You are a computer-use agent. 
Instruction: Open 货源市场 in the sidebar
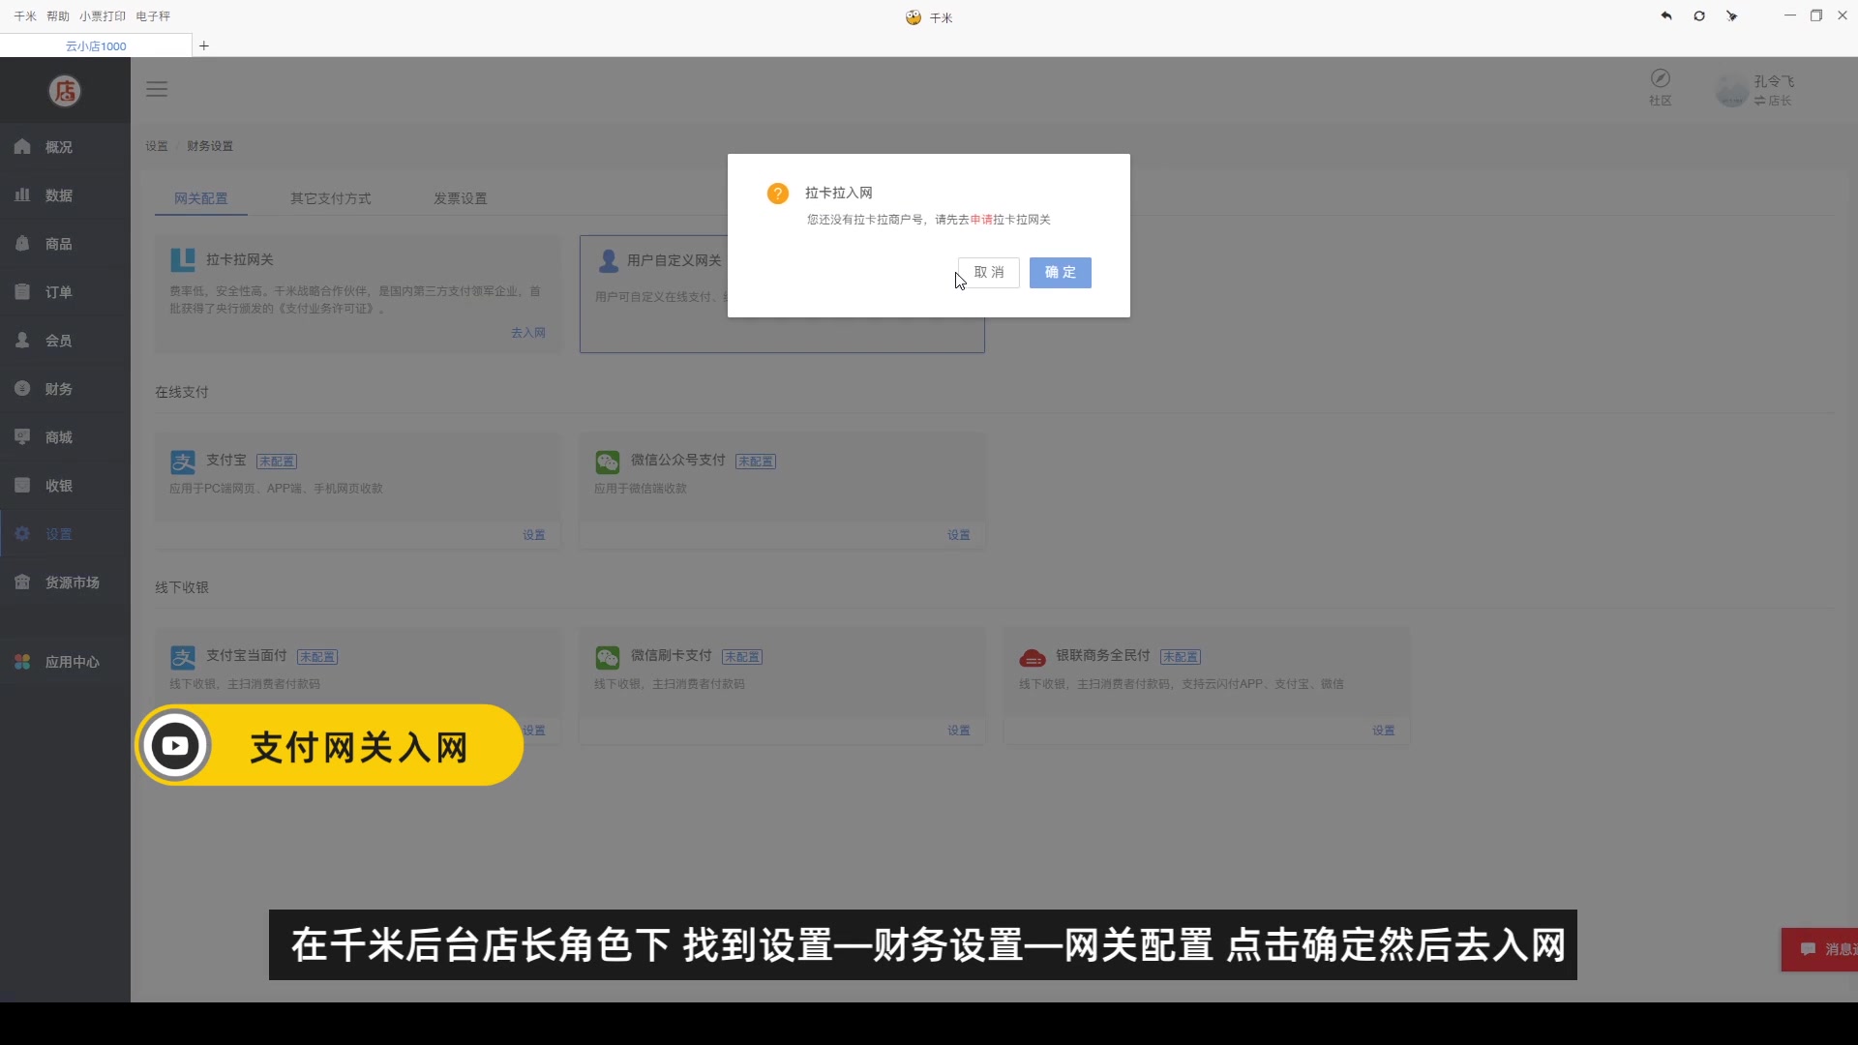click(65, 582)
